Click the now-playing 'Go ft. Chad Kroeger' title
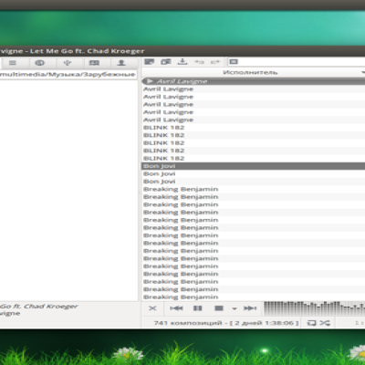Viewport: 365px width, 365px height. pyautogui.click(x=39, y=307)
